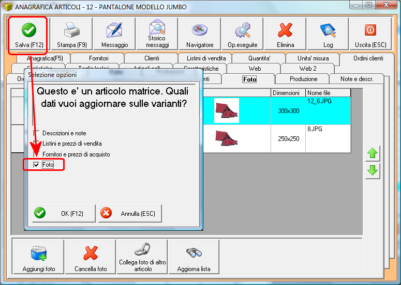401x285 pixels.
Task: Click the 250x250 dimension cell
Action: point(289,139)
